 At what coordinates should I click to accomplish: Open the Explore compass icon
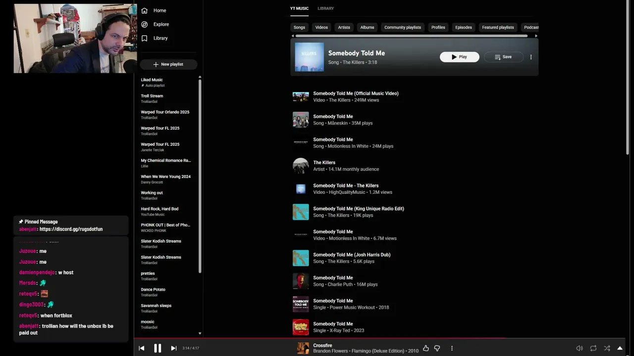point(144,24)
